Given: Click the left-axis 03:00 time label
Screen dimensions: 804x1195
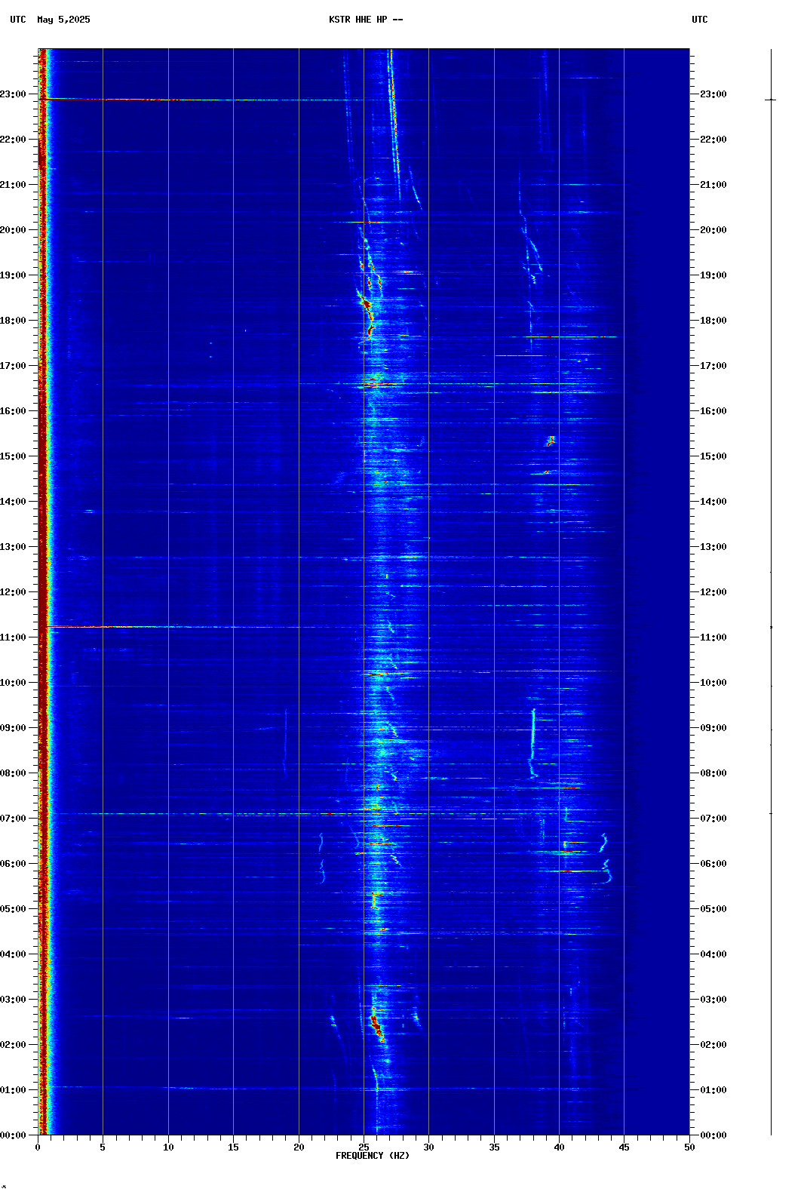Looking at the screenshot, I should coord(13,1000).
